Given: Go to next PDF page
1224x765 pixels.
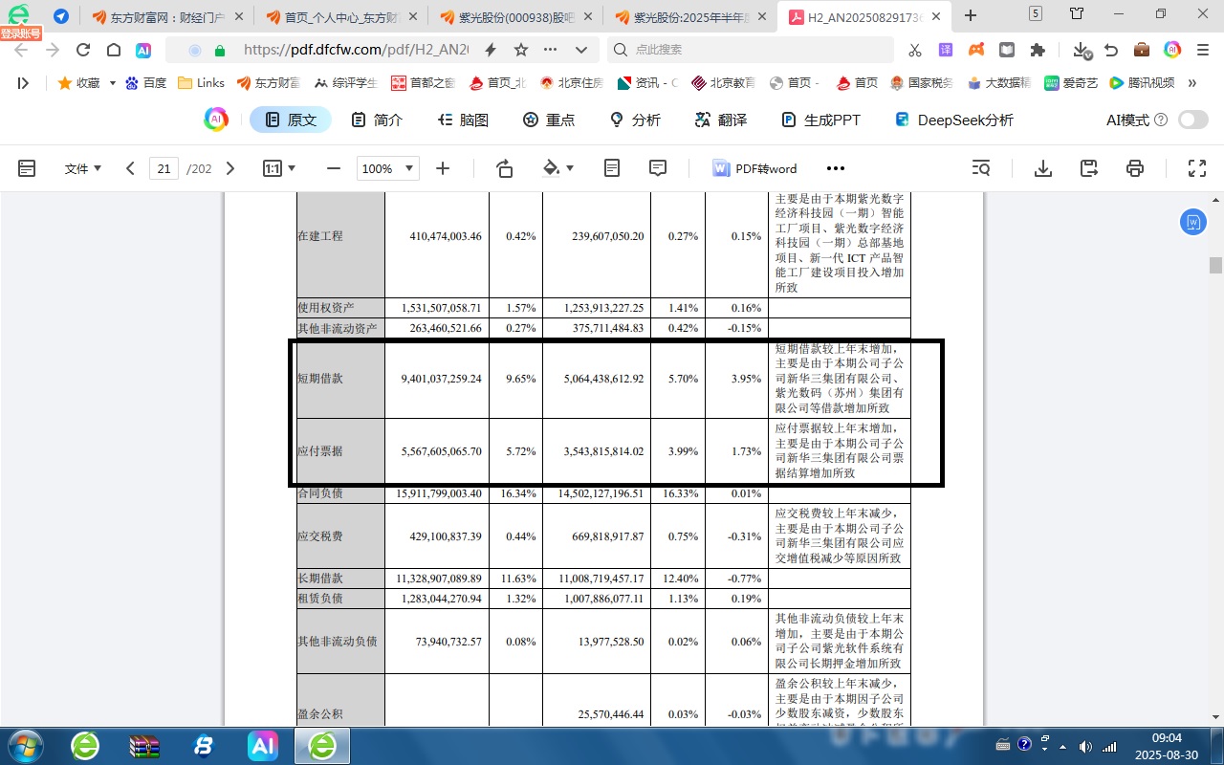Looking at the screenshot, I should tap(229, 168).
